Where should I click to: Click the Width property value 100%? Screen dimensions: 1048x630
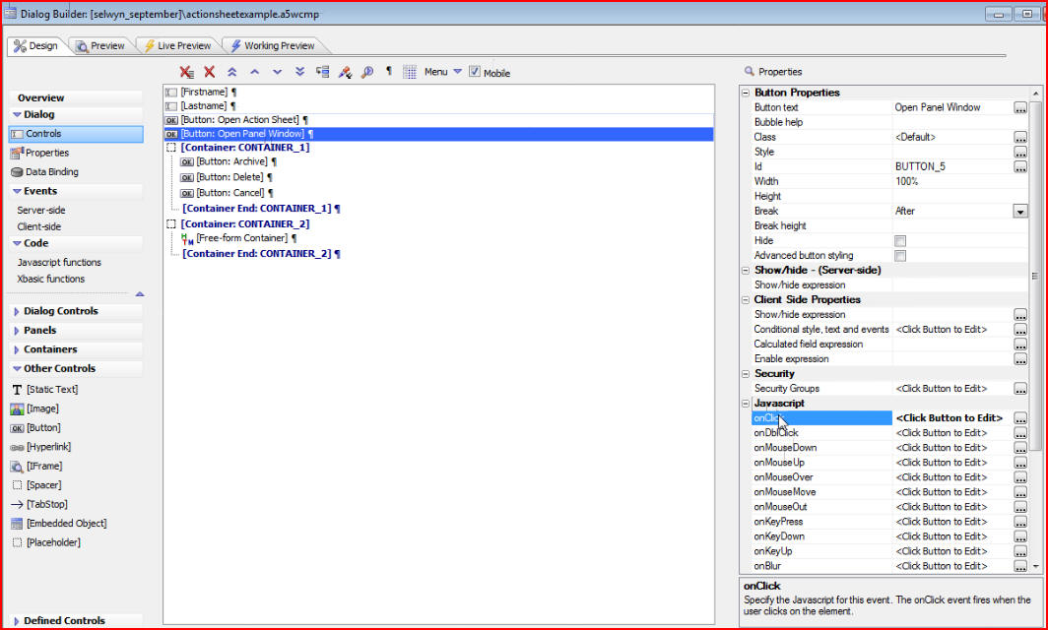906,182
